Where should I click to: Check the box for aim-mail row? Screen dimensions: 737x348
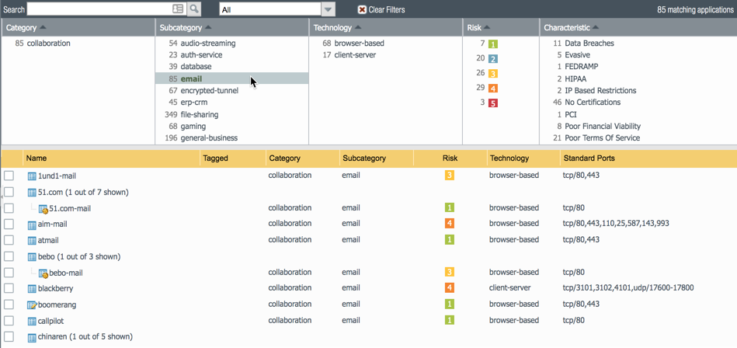(x=9, y=224)
